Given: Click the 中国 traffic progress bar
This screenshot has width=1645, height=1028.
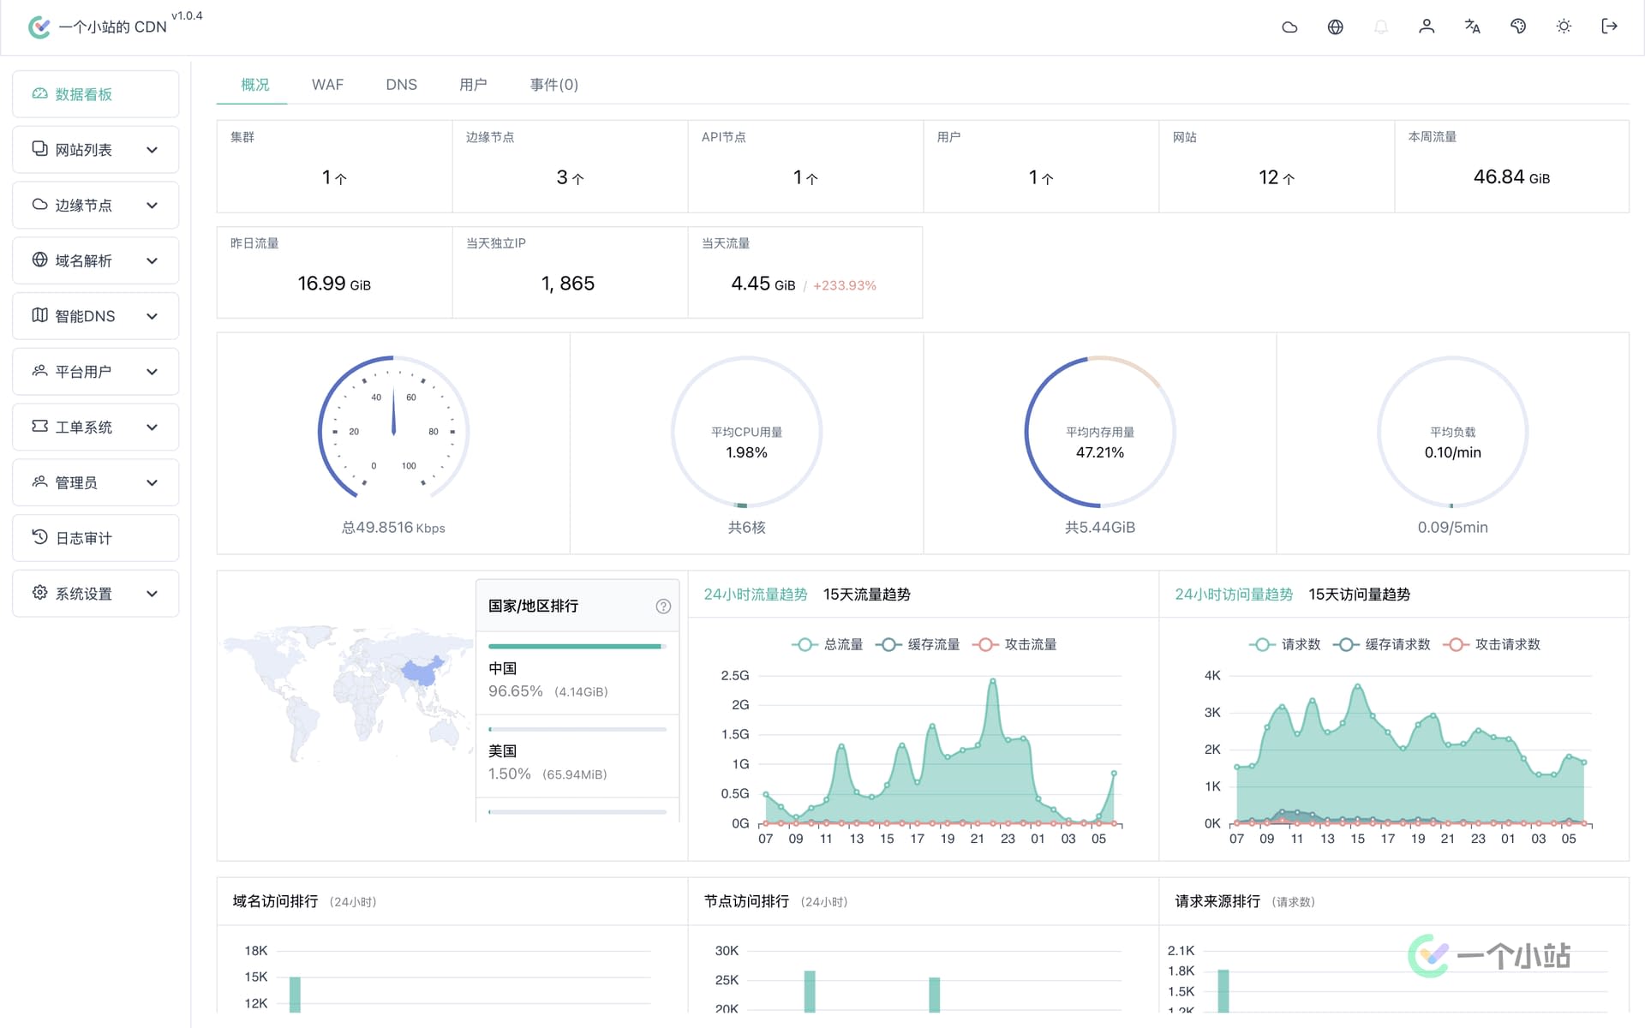Looking at the screenshot, I should coord(577,646).
